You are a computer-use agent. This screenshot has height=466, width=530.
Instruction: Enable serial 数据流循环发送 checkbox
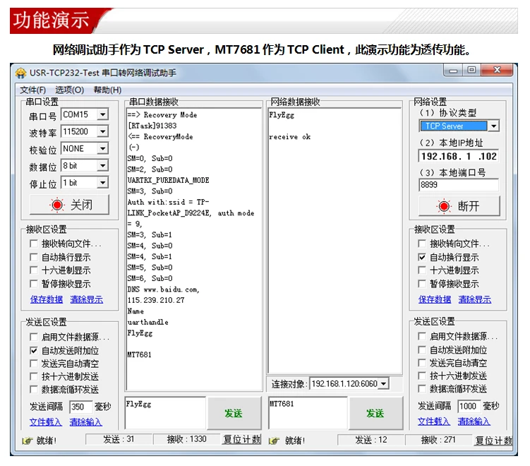click(x=33, y=389)
